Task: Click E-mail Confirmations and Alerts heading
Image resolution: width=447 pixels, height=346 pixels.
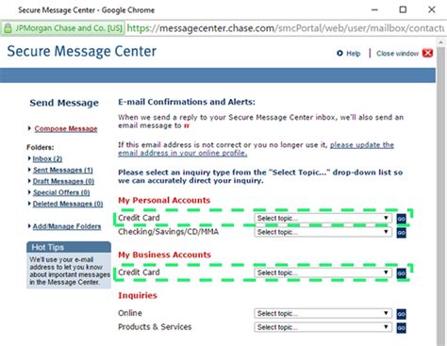Action: pos(187,102)
